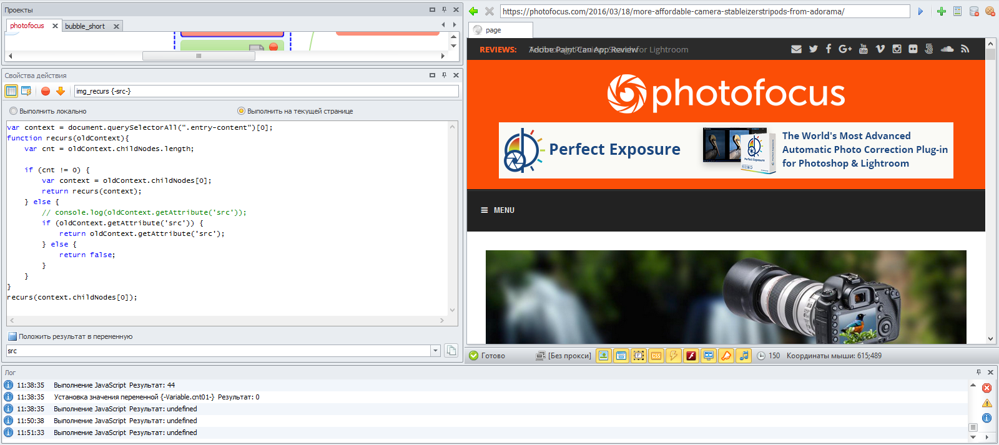Viewport: 999px width, 445px height.
Task: Close the bubble_short project tab
Action: (116, 26)
